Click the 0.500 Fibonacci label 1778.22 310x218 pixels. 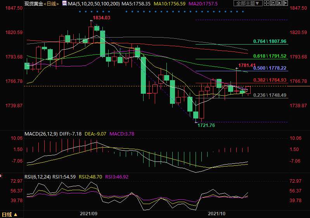(269, 68)
